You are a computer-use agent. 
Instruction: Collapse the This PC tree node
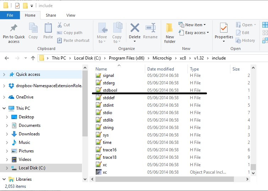click(4, 108)
